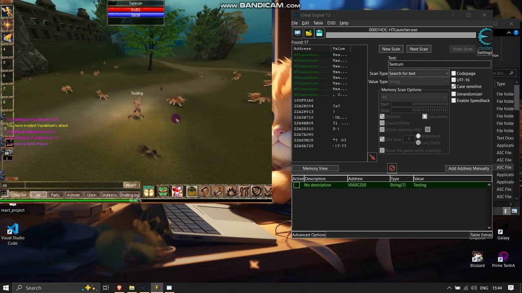522x293 pixels.
Task: Open the tools hammer icon in game toolbar
Action: pos(244,191)
